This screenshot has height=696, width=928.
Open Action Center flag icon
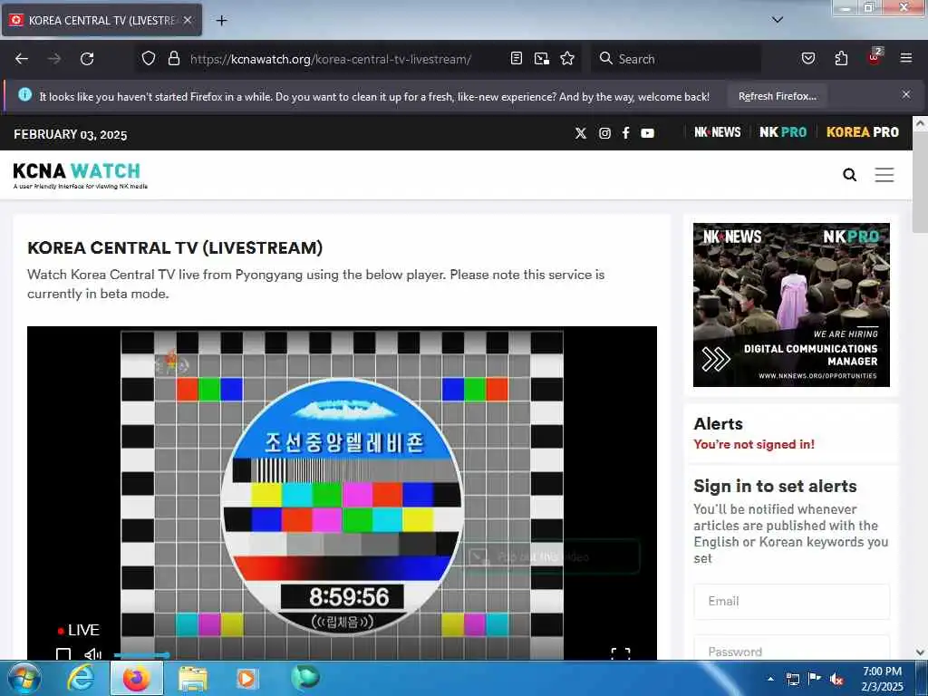click(x=815, y=679)
